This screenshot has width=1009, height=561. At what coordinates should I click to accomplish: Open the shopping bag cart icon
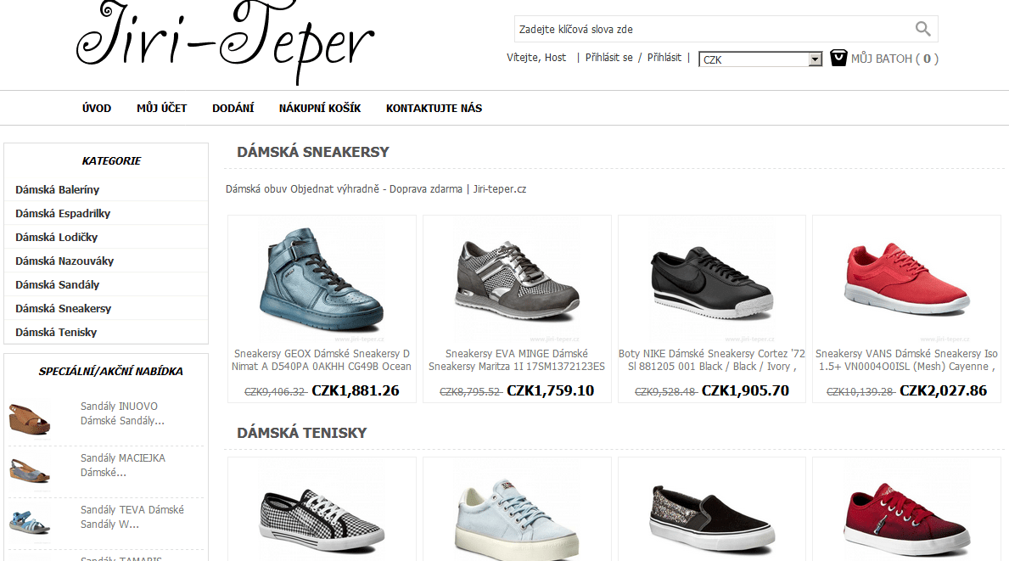[838, 58]
